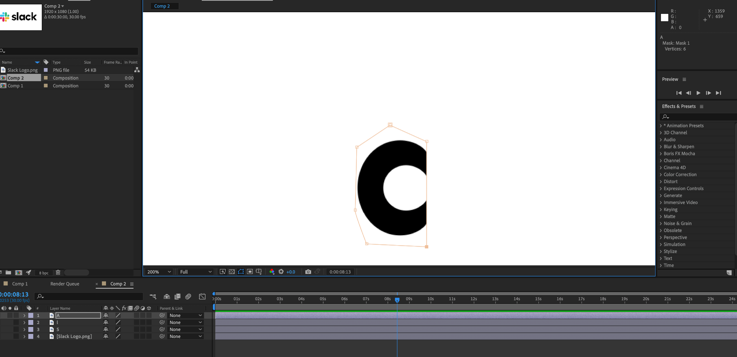
Task: Open the 200% magnification dropdown
Action: [x=159, y=272]
